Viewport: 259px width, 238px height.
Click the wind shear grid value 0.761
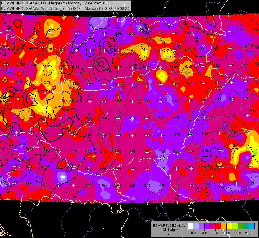tap(132, 135)
